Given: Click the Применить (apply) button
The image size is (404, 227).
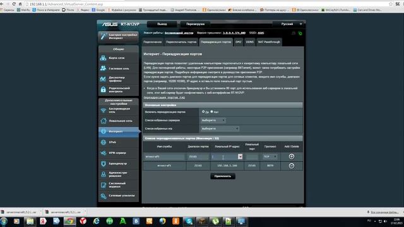Looking at the screenshot, I should [x=223, y=176].
